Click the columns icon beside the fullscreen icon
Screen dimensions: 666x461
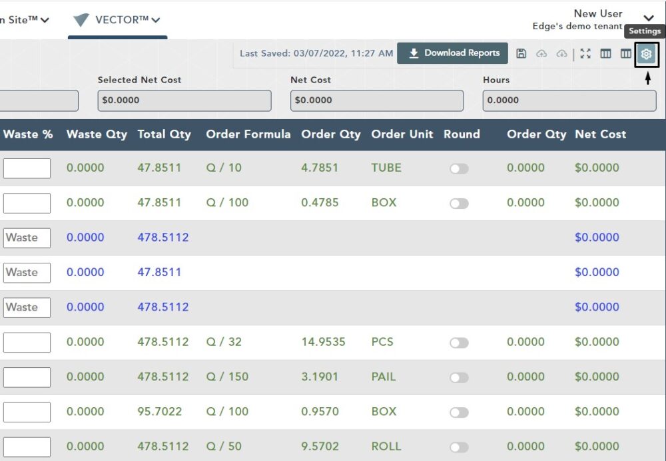click(x=605, y=54)
